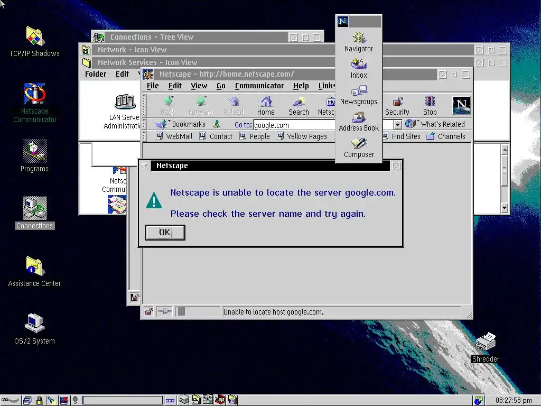The height and width of the screenshot is (406, 541).
Task: Select the Assistance Center desktop icon
Action: (34, 272)
